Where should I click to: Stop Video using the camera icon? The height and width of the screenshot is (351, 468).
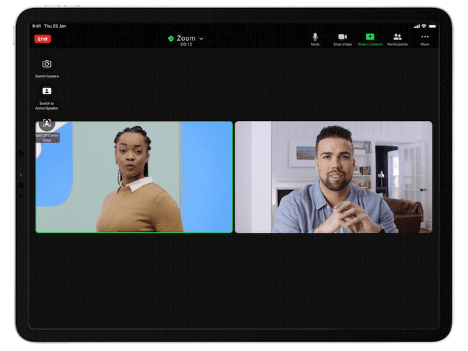pos(342,37)
